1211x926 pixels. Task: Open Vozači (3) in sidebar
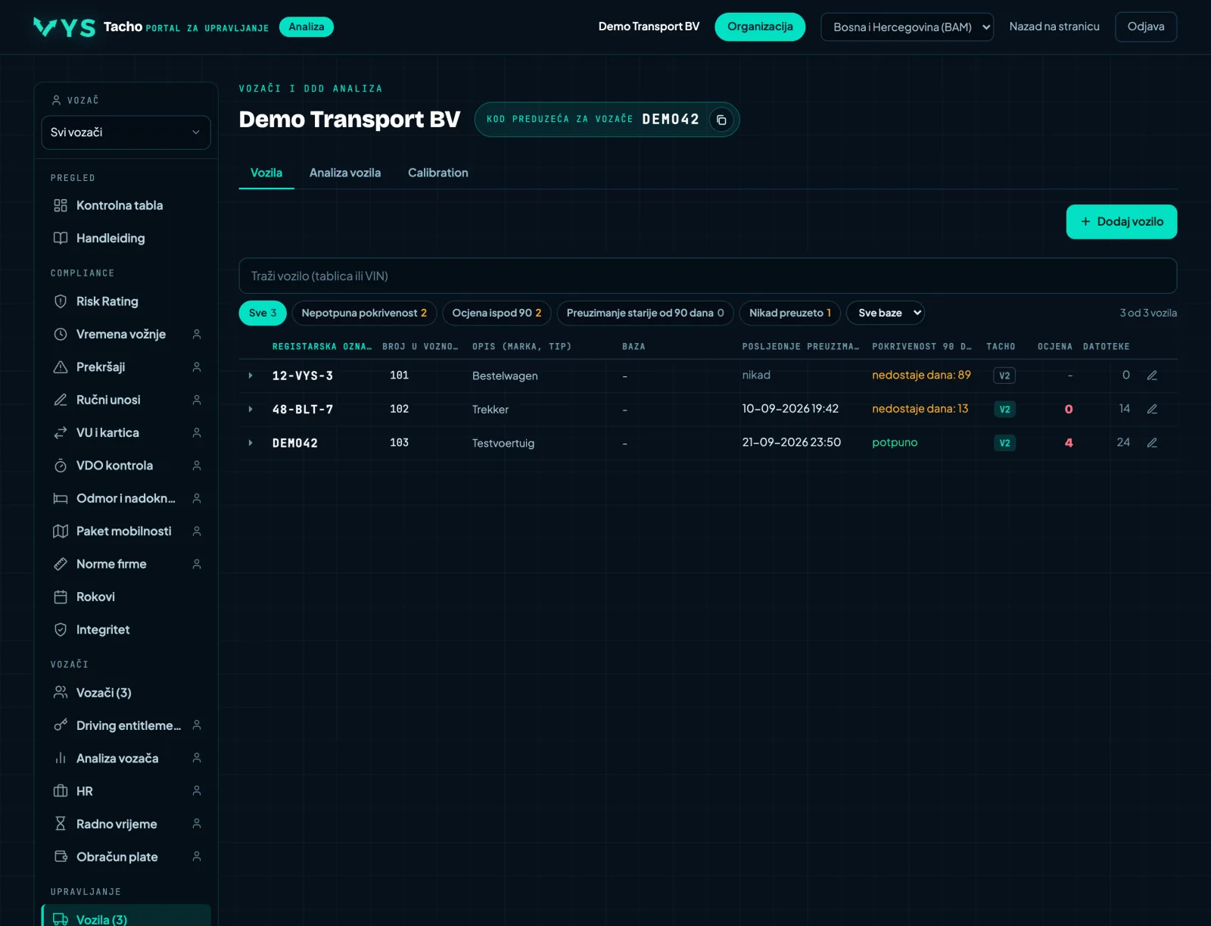(x=126, y=693)
